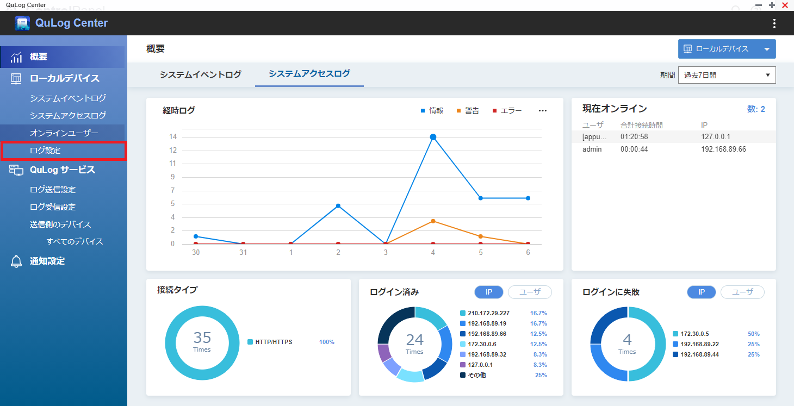Open システムアクセスログ in sidebar

[68, 116]
